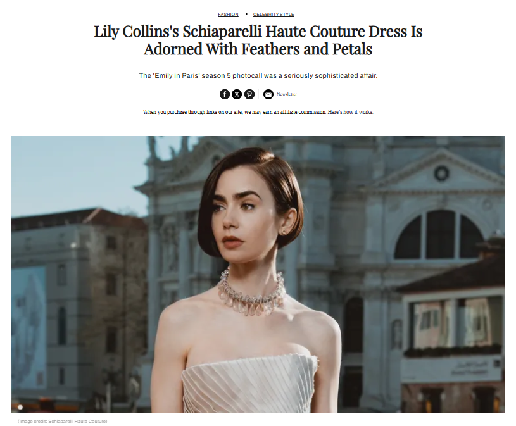This screenshot has height=426, width=516.
Task: Click the stud earring in the photo
Action: (284, 232)
